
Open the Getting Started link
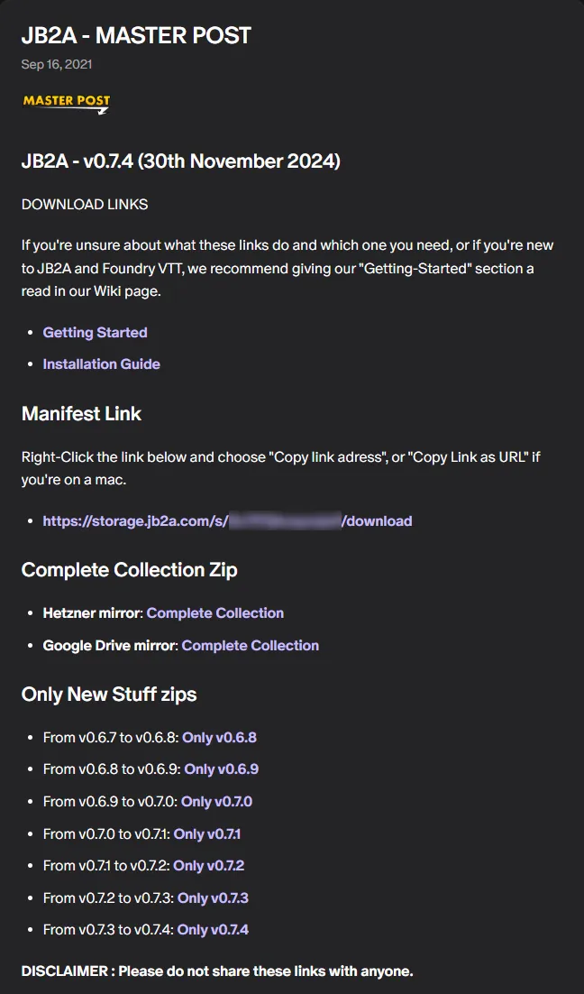coord(95,332)
